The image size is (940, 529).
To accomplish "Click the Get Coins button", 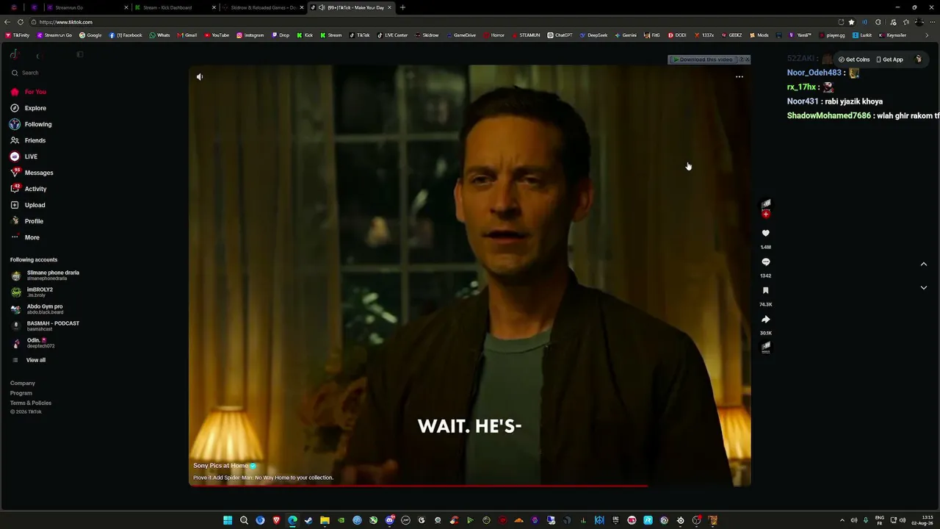I will click(x=854, y=60).
